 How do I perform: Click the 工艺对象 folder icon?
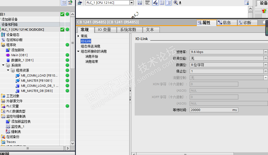tap(3, 96)
